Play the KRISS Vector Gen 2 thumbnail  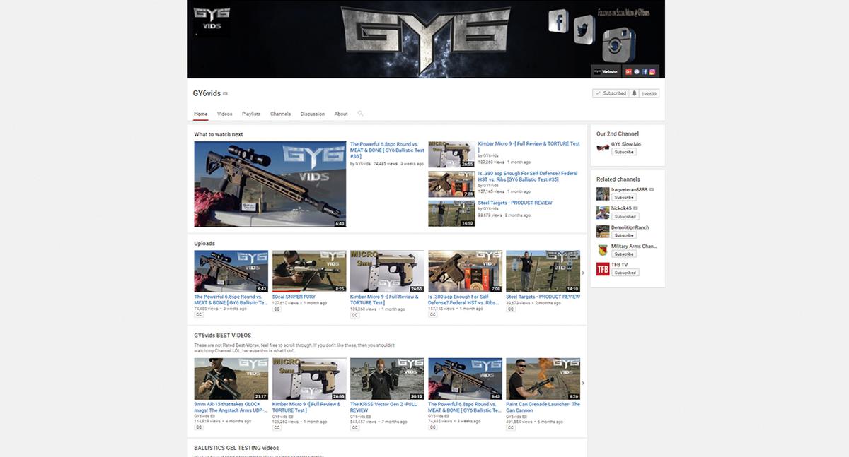click(387, 379)
